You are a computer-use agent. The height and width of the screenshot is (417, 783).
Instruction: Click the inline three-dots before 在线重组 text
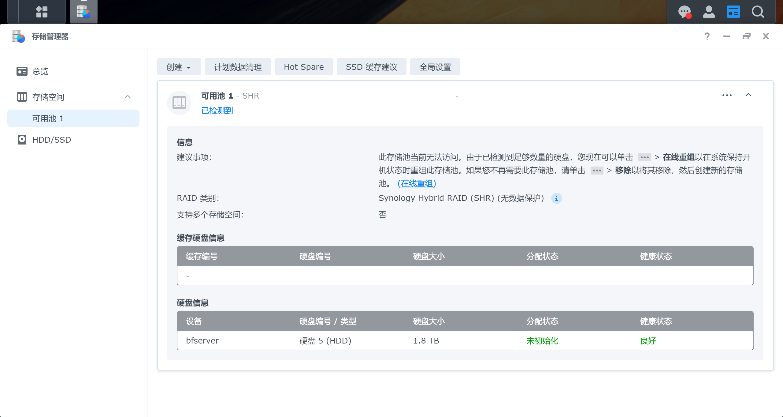point(644,157)
